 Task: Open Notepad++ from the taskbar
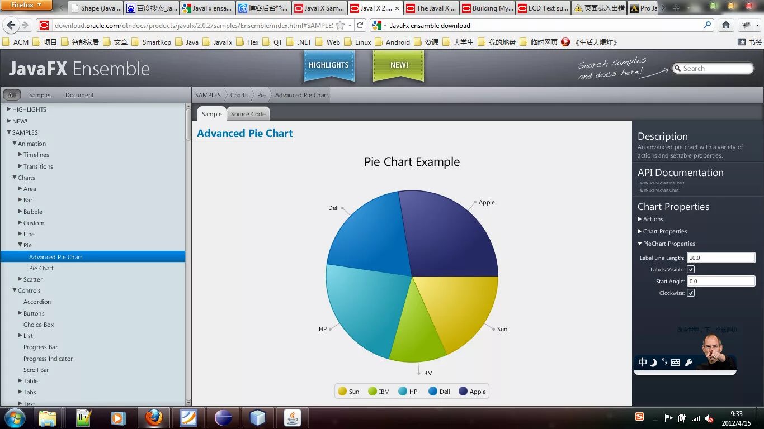coord(83,418)
